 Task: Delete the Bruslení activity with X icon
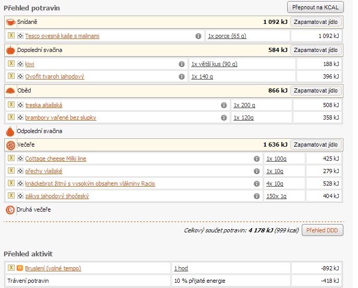point(11,268)
